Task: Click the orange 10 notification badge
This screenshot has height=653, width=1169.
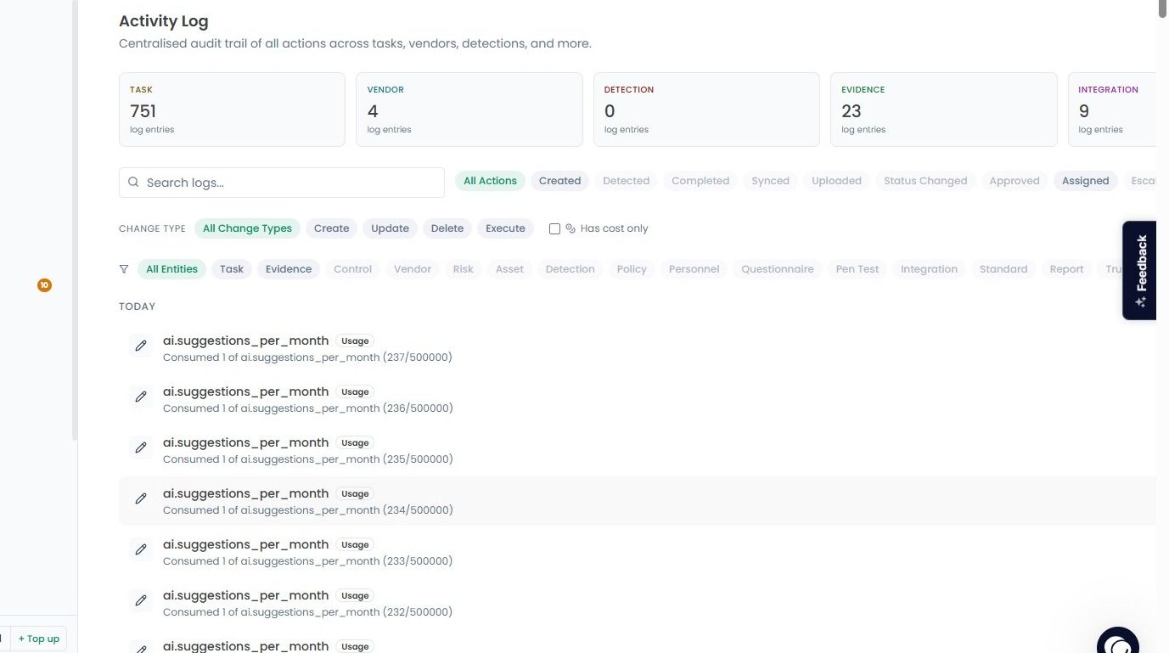Action: coord(44,285)
